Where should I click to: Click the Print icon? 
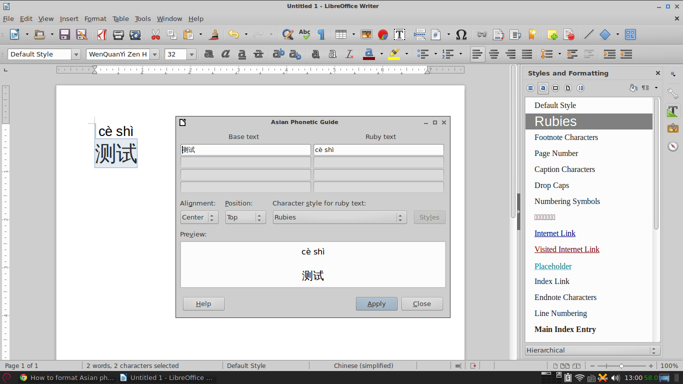click(118, 34)
